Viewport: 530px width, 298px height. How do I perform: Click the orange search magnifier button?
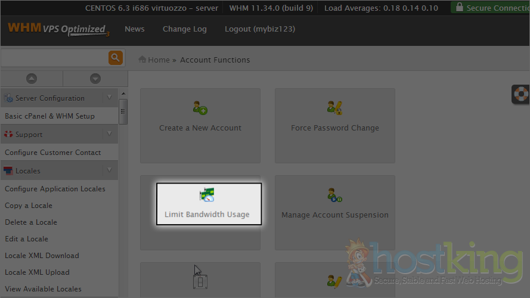(115, 58)
